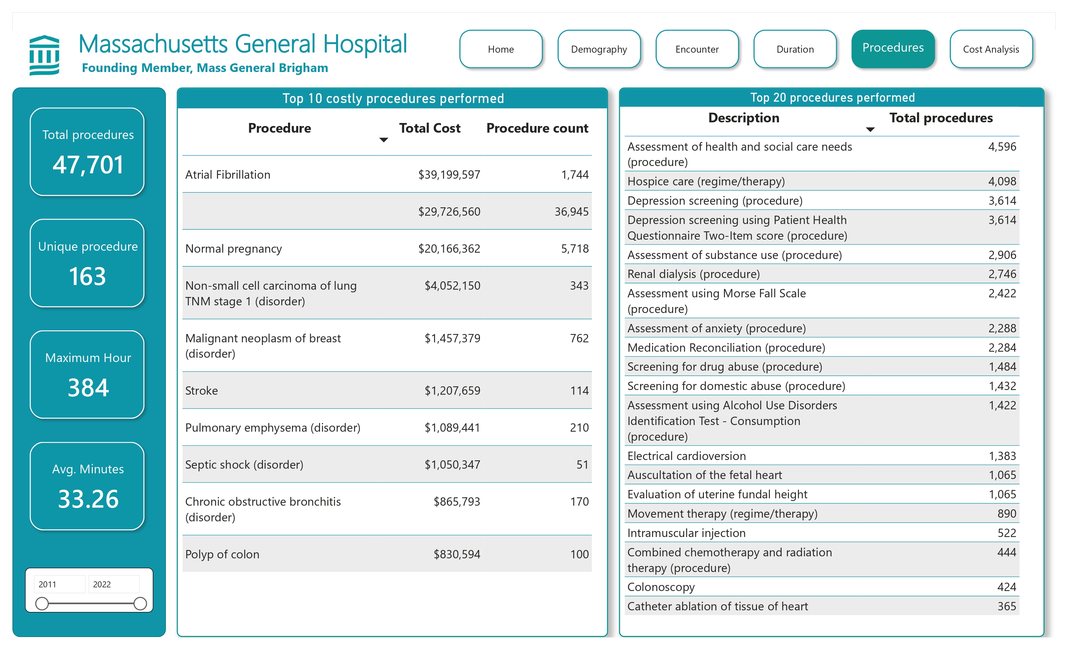Screen dimensions: 1068x650
Task: Click sort arrow beside Procedure column header
Action: click(383, 140)
